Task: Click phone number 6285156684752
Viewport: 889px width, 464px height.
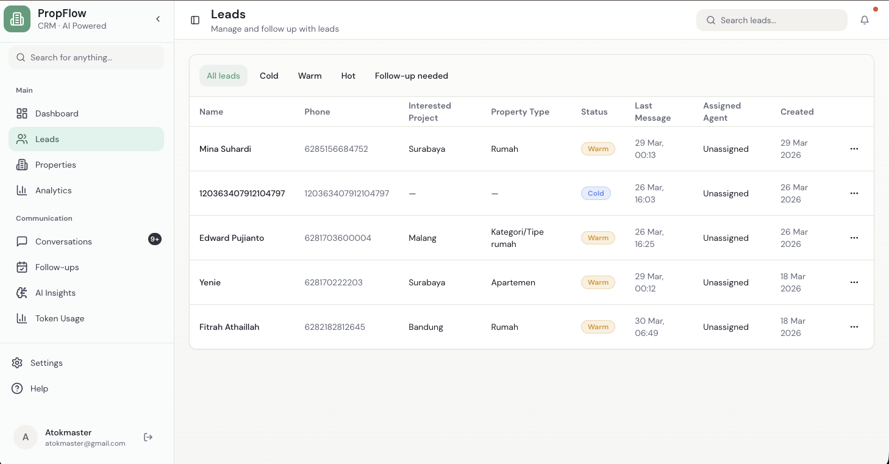Action: tap(336, 149)
